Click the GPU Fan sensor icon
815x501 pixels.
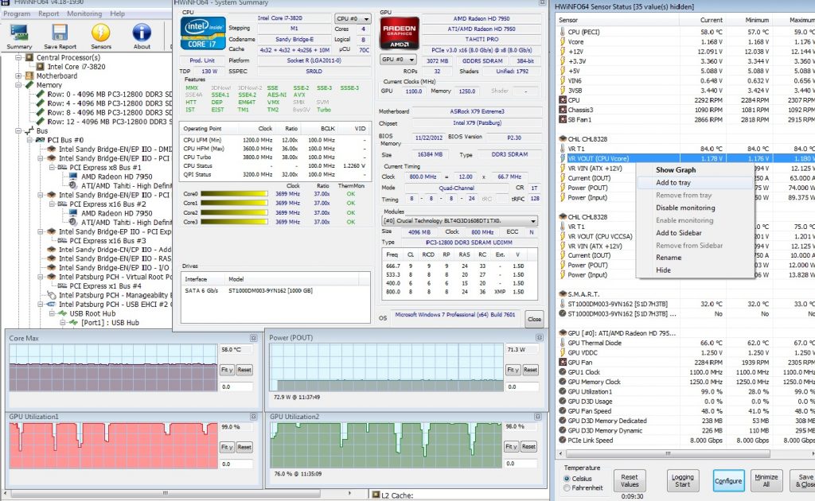[x=563, y=363]
